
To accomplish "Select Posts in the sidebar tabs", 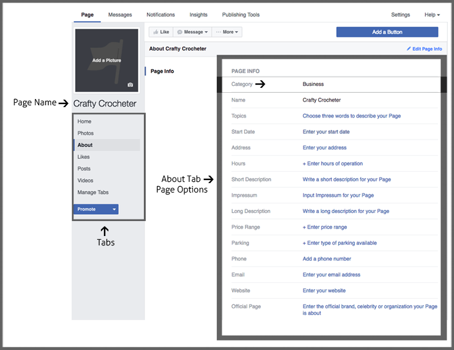I will (x=83, y=169).
